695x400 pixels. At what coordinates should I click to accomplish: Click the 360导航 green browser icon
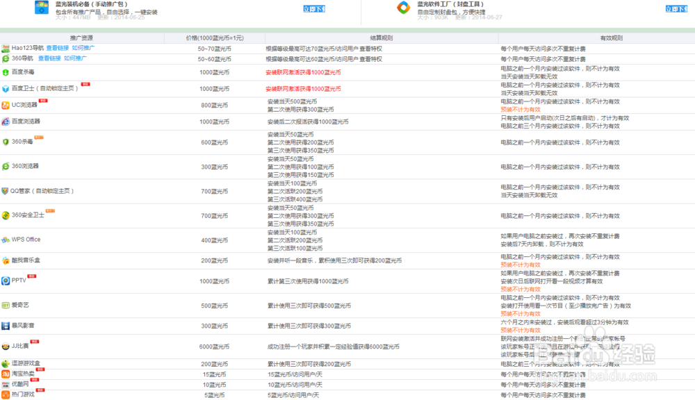(6, 59)
